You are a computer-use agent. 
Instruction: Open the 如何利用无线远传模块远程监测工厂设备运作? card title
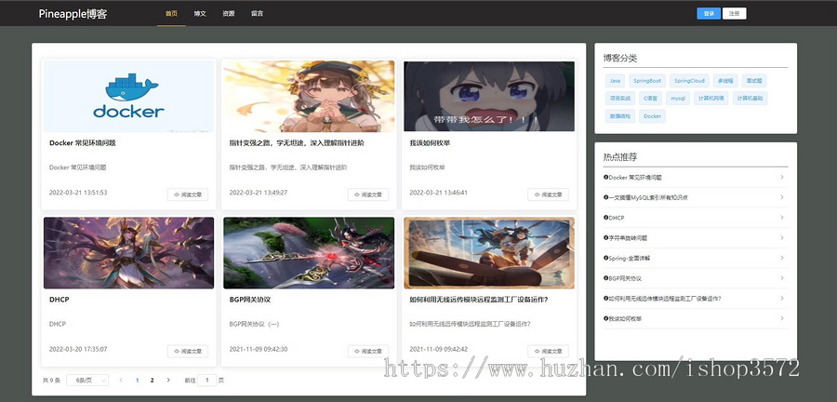(479, 300)
